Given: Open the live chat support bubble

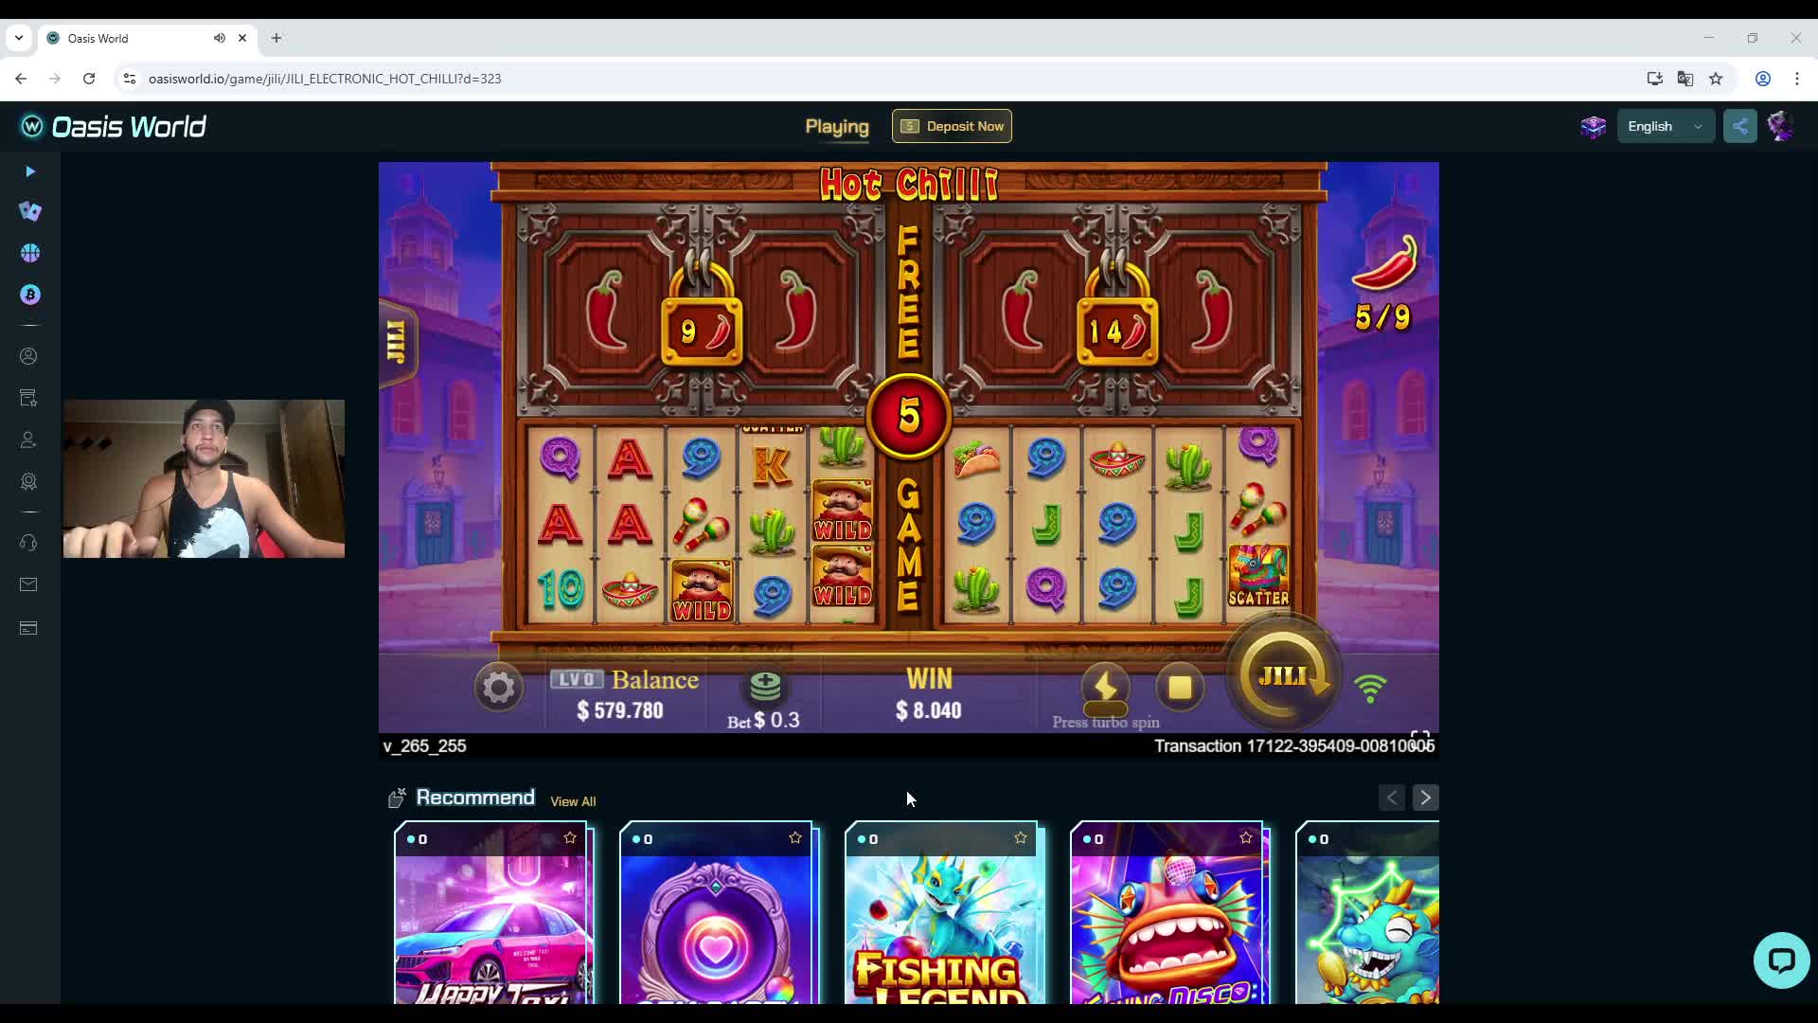Looking at the screenshot, I should pos(1781,960).
